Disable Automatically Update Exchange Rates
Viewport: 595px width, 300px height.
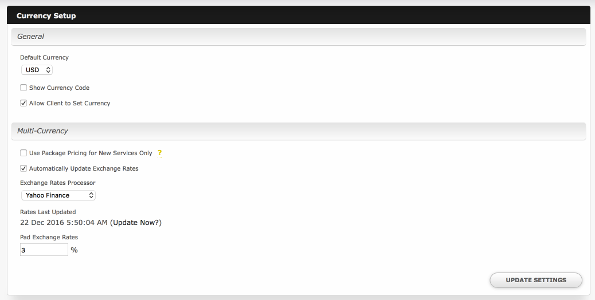(24, 168)
